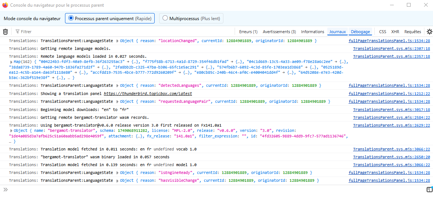
Task: Toggle the Débogage filter button
Action: (360, 32)
